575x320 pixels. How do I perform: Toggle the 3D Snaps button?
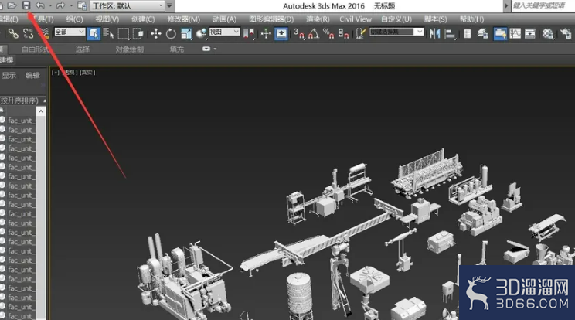tap(299, 34)
